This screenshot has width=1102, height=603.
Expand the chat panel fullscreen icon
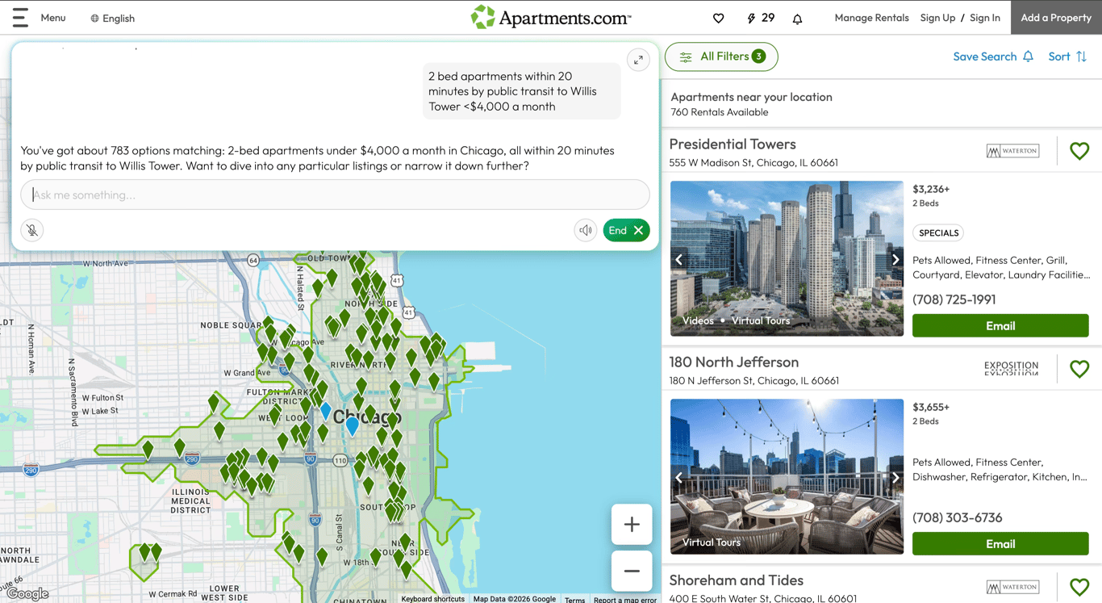point(638,60)
